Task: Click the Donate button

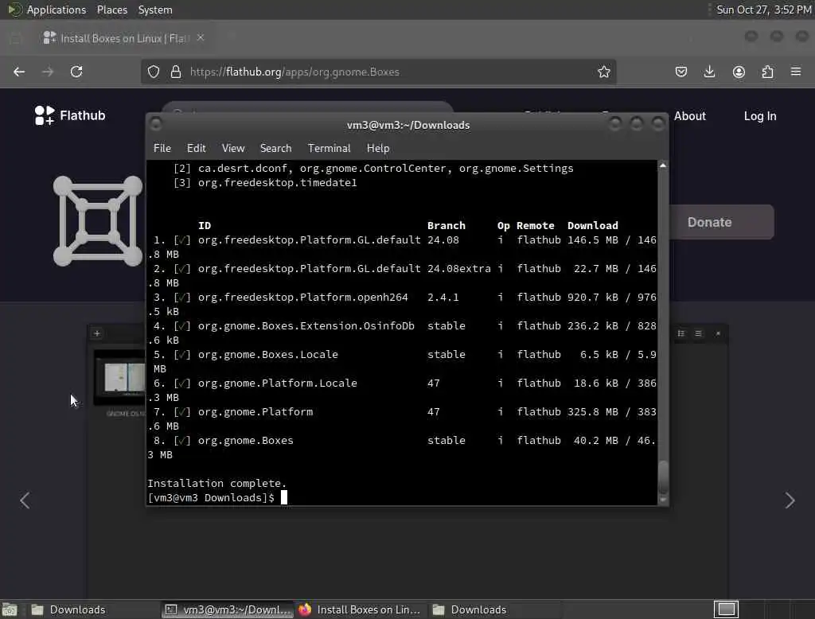Action: (x=721, y=222)
